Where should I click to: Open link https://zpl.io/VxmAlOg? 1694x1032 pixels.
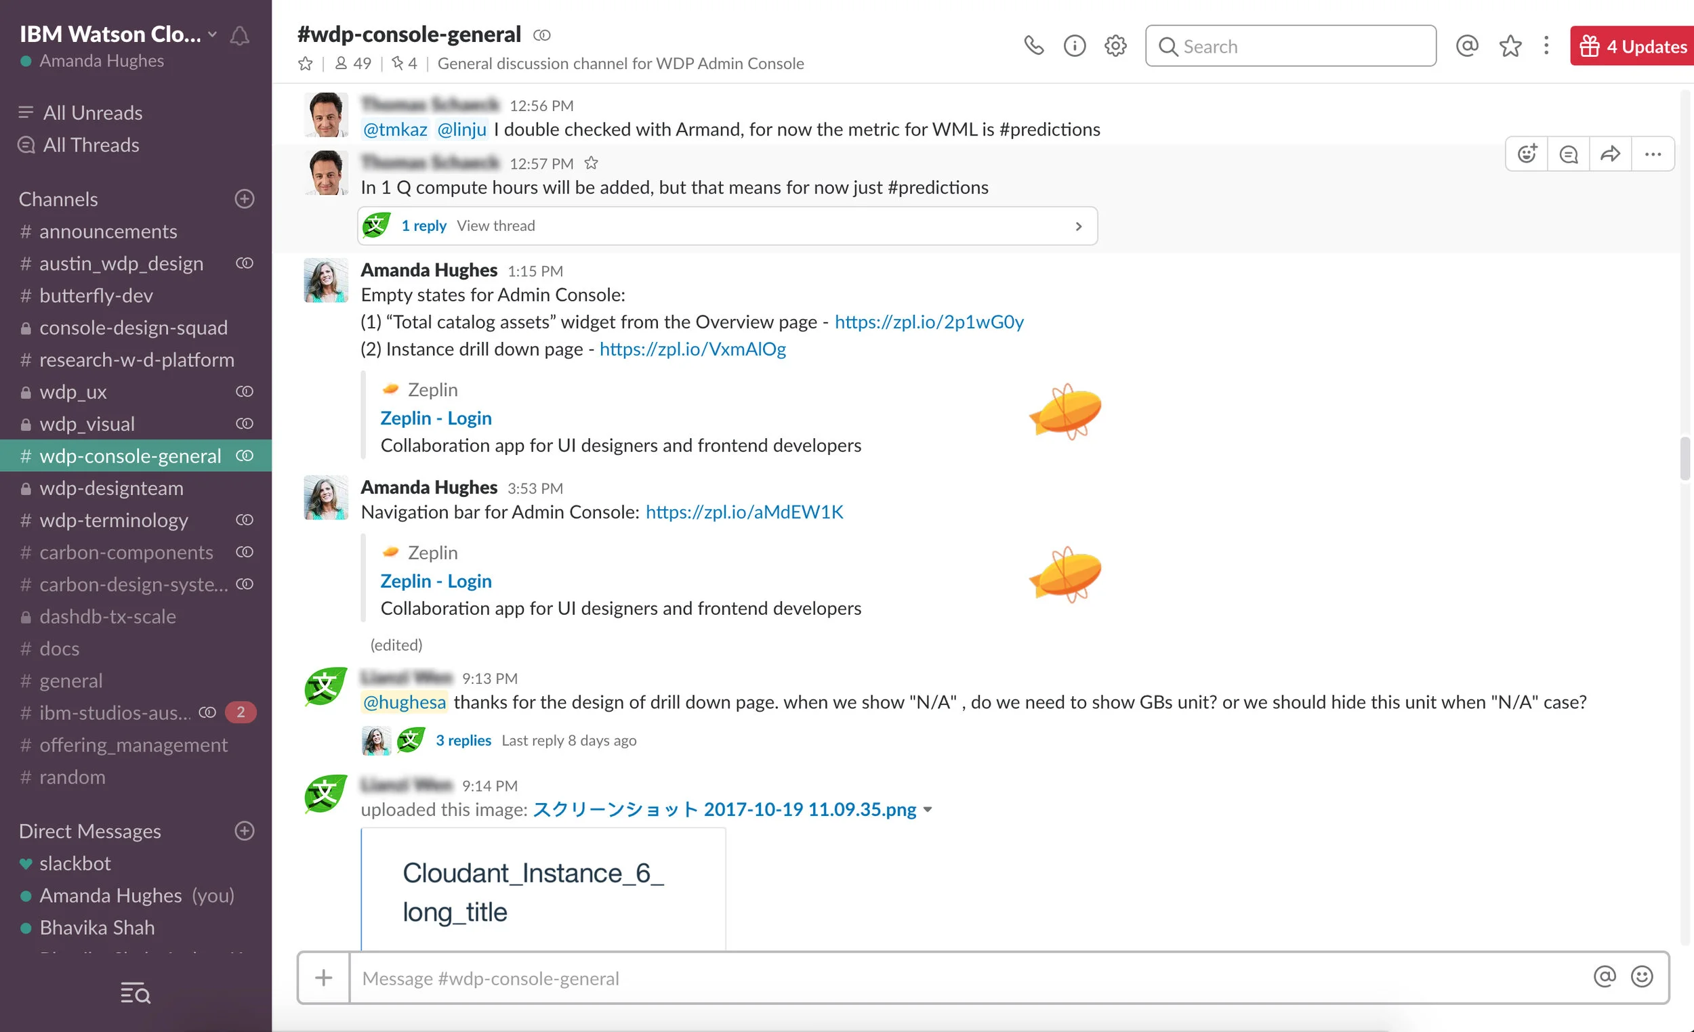pyautogui.click(x=693, y=349)
